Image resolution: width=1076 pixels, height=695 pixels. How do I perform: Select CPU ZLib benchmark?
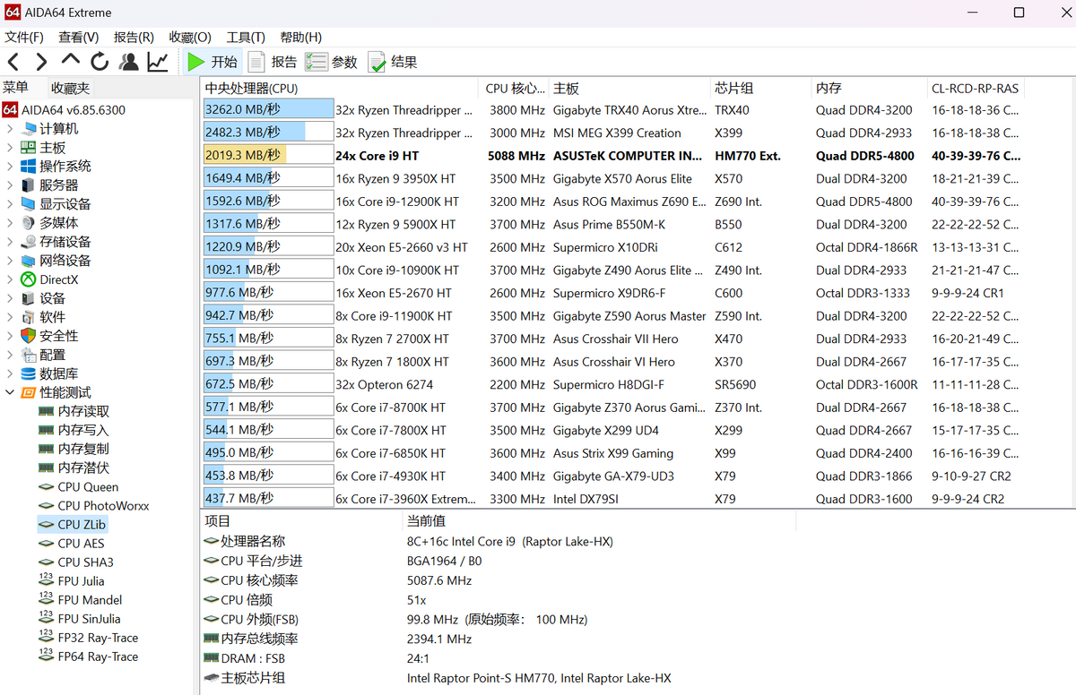73,525
